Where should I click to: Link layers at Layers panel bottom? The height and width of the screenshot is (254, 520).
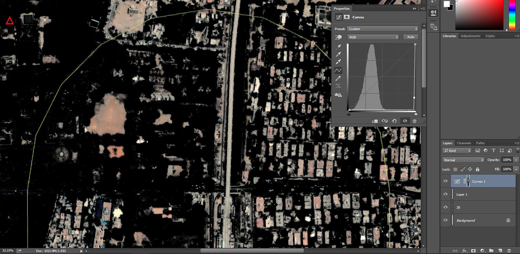455,251
